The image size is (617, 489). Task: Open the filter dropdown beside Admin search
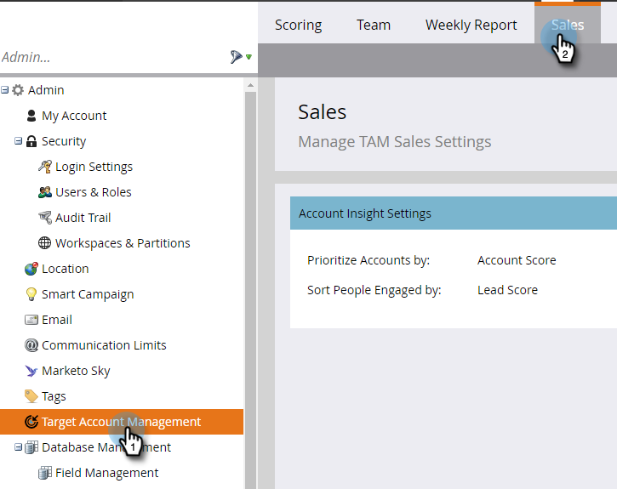(241, 57)
